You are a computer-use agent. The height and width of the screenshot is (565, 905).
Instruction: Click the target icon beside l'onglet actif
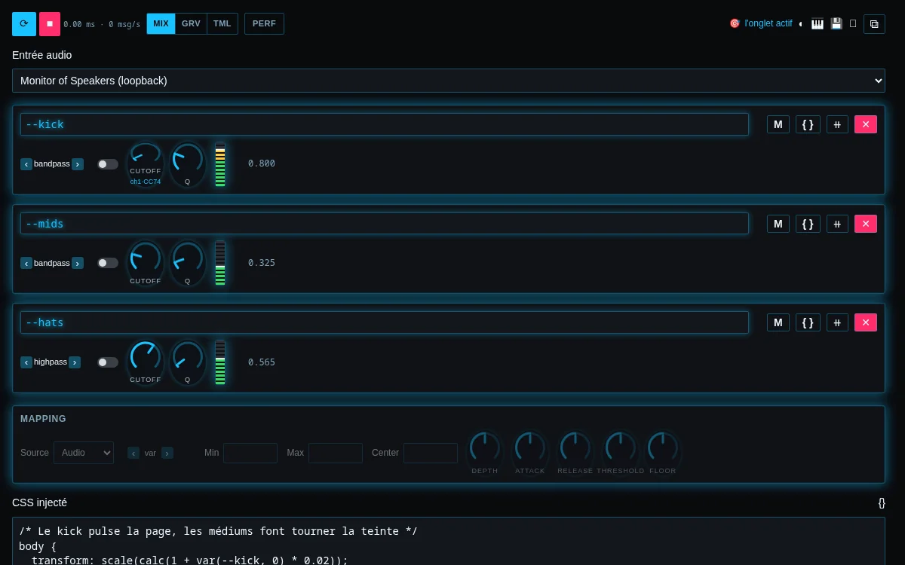point(735,23)
